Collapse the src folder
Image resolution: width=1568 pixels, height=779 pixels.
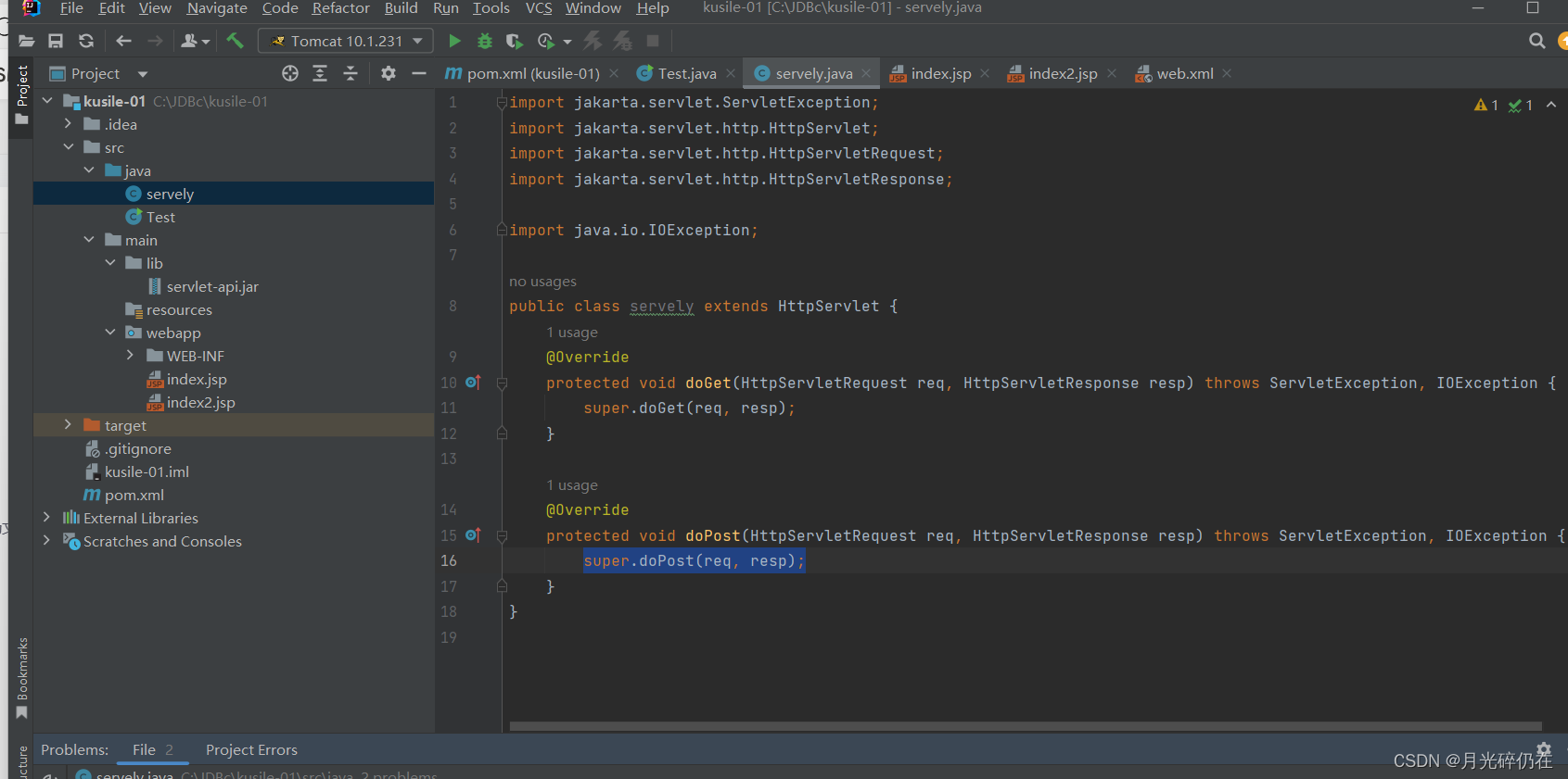[x=68, y=147]
